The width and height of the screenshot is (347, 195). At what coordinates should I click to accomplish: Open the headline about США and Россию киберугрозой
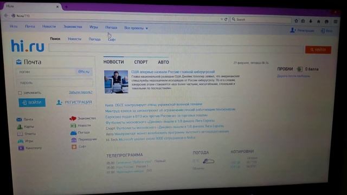coord(173,72)
